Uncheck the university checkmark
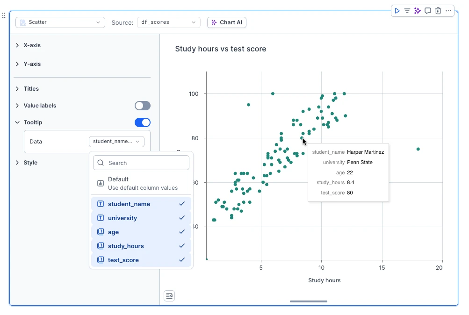 pos(182,218)
